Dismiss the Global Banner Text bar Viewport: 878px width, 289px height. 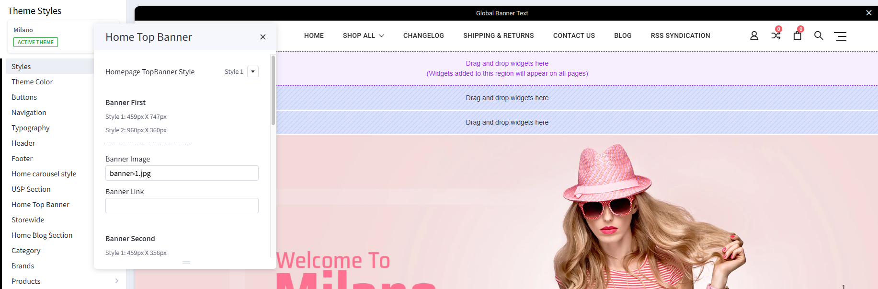coord(868,13)
